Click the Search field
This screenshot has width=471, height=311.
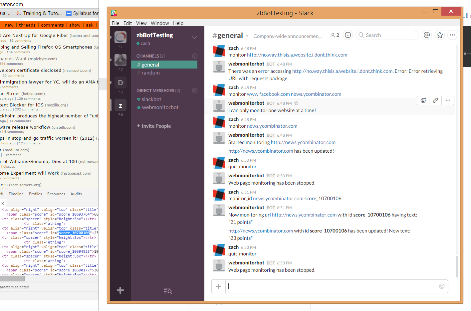[387, 35]
